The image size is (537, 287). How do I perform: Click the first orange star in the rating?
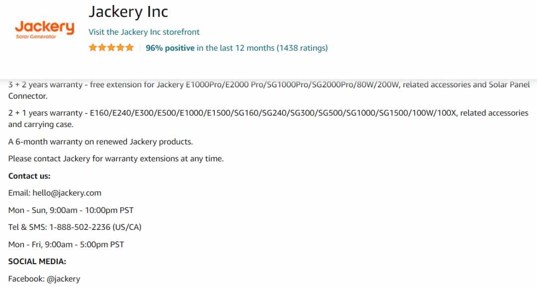click(x=93, y=48)
